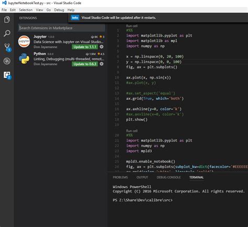248x227 pixels.
Task: Switch to the Problems panel tab
Action: (x=120, y=177)
